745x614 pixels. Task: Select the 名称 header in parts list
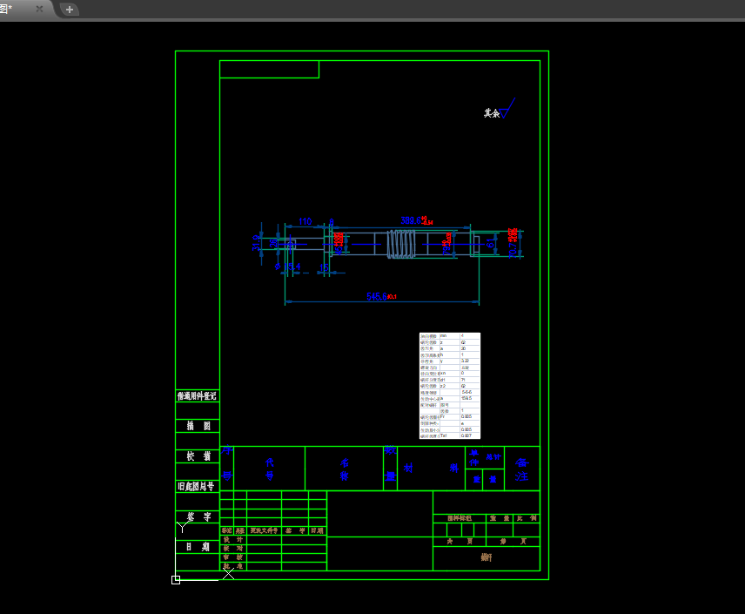pos(345,469)
